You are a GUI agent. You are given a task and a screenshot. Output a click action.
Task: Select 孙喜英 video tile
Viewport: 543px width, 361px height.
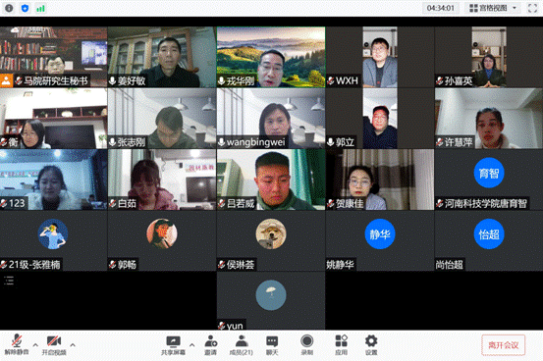[489, 57]
